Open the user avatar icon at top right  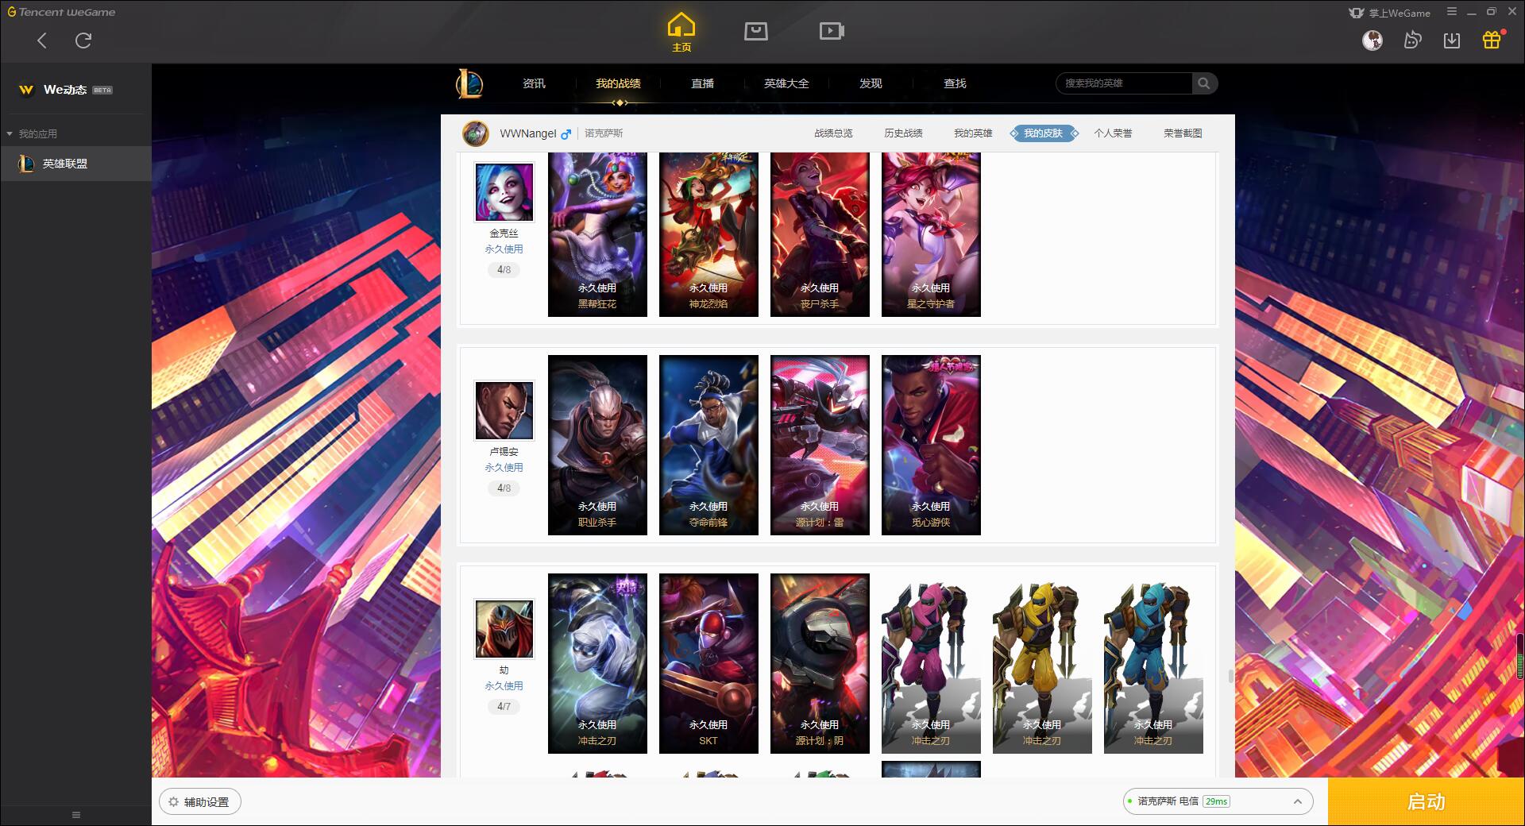point(1372,40)
